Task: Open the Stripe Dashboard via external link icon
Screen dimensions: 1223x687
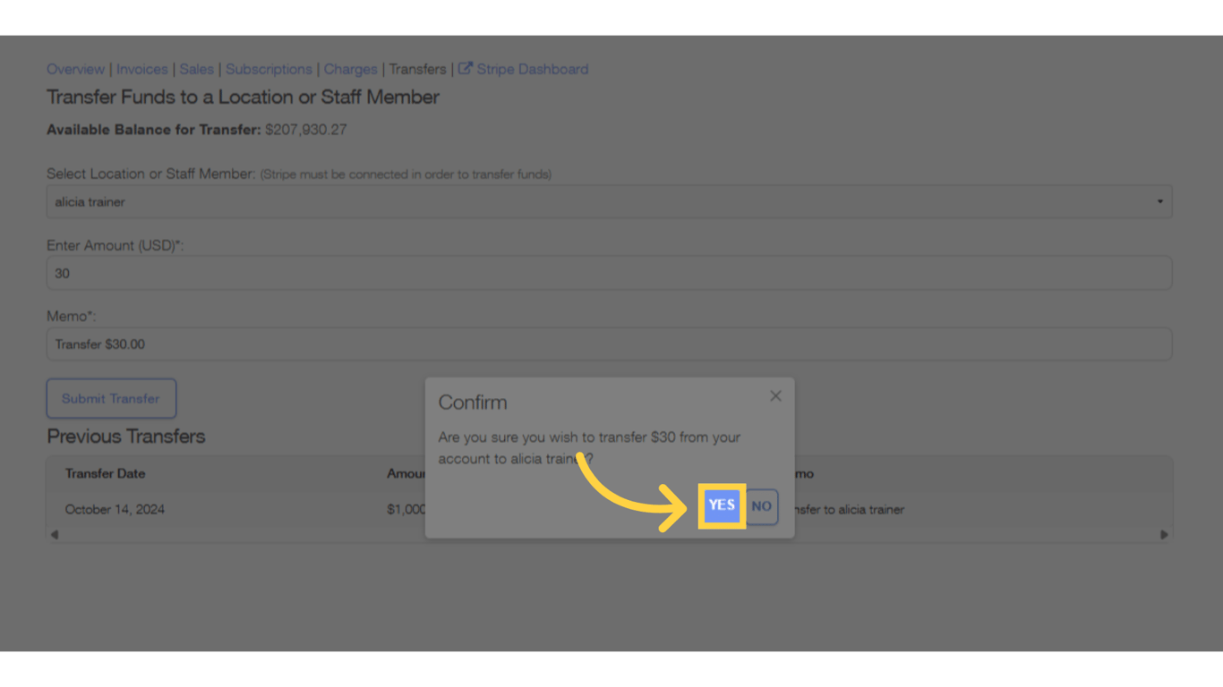Action: [466, 69]
